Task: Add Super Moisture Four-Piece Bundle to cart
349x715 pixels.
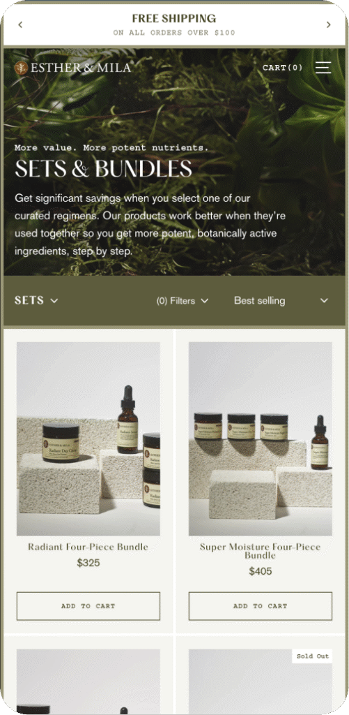Action: (261, 606)
